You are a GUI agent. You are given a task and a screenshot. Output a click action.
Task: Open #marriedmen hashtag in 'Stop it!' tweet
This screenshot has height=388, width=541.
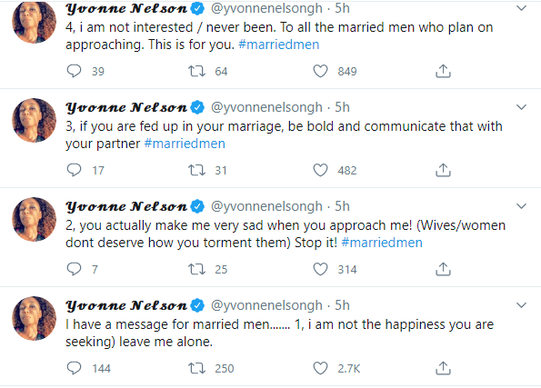click(x=382, y=243)
